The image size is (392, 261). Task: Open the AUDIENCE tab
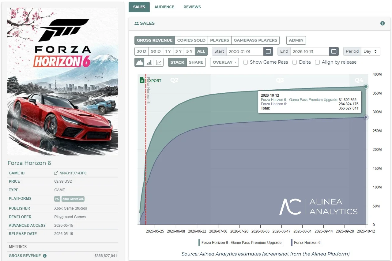click(x=164, y=7)
